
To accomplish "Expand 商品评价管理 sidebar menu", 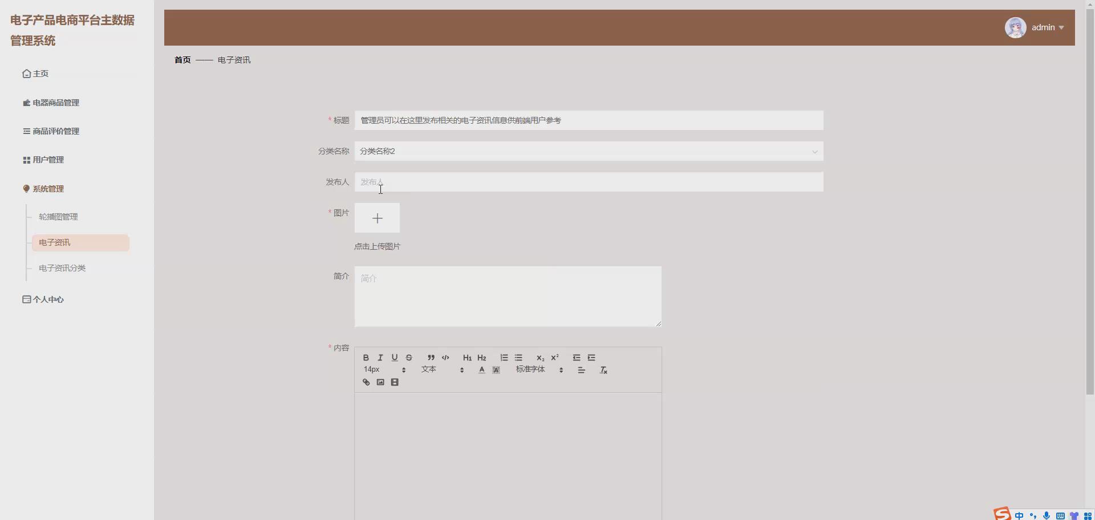I will 51,131.
